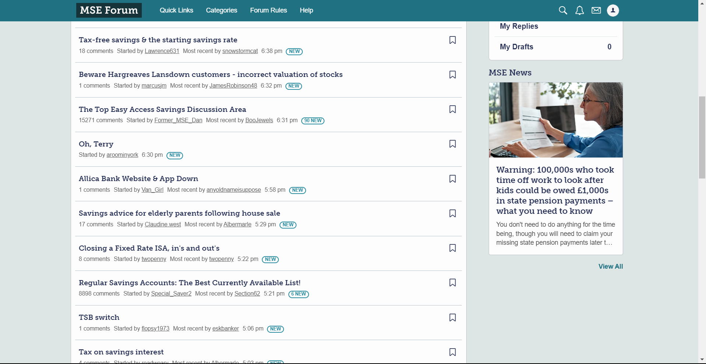View profile of user Van_Girl
Screen dimensions: 706x364
pyautogui.click(x=152, y=190)
